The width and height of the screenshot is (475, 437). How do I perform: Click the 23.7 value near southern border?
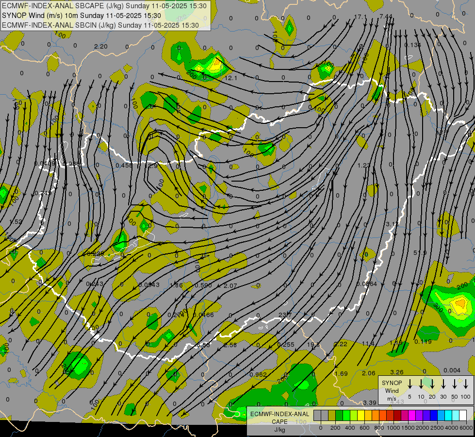coord(285,315)
